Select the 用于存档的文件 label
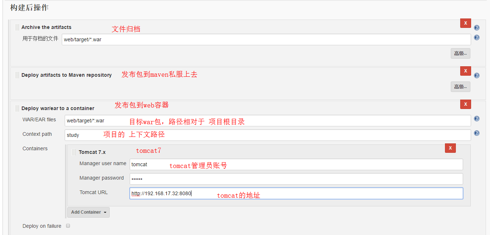The image size is (490, 235). tap(40, 38)
